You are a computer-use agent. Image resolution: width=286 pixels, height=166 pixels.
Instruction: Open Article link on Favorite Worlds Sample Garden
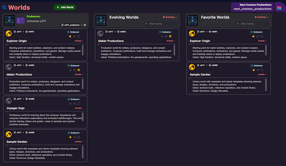(x=262, y=74)
